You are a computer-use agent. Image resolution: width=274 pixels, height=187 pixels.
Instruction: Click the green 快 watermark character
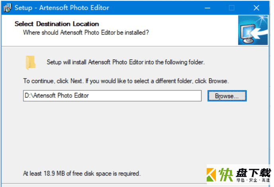pos(226,175)
